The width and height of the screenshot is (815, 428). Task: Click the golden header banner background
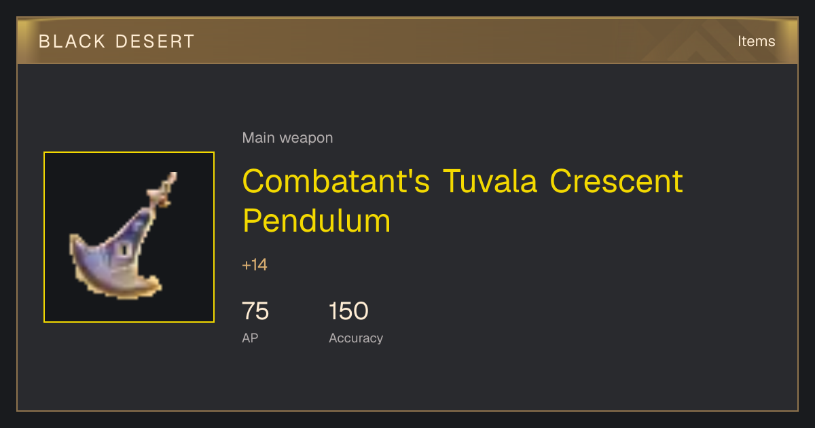[407, 41]
